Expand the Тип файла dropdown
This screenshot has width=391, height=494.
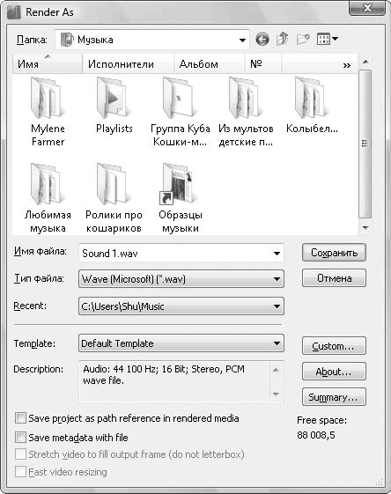181,279
